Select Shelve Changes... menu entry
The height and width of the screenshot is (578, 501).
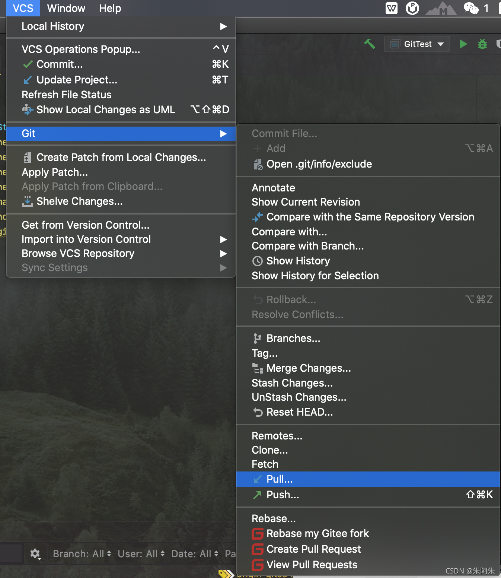tap(121, 201)
